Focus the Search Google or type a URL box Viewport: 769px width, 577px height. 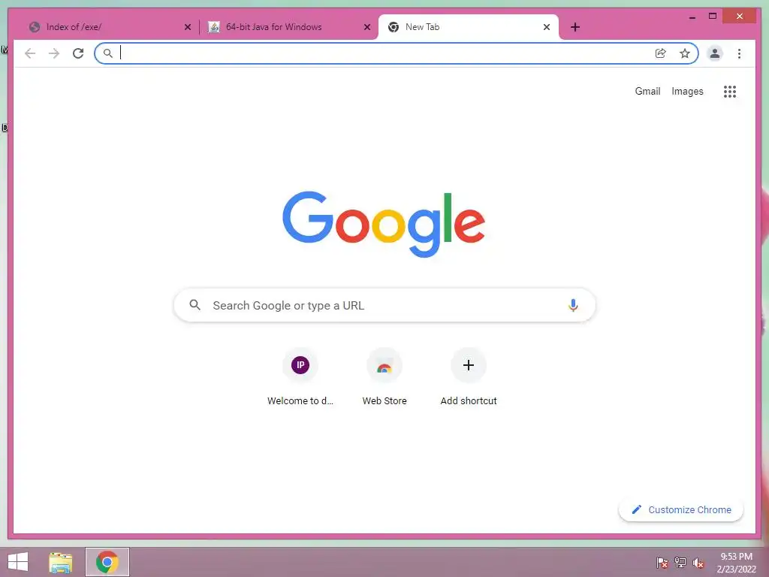coord(384,305)
